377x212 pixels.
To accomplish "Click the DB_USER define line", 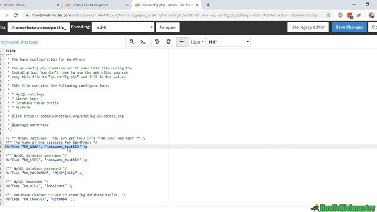I will point(46,160).
